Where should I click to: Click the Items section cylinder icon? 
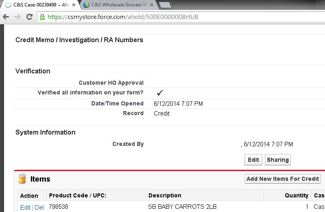[22, 179]
